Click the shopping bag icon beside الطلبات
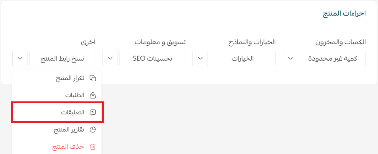378x154 pixels. click(93, 95)
